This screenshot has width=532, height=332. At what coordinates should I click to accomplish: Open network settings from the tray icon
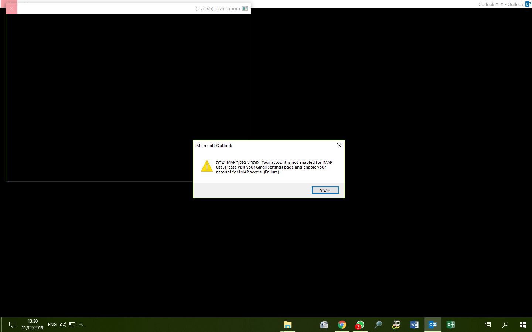click(x=72, y=325)
